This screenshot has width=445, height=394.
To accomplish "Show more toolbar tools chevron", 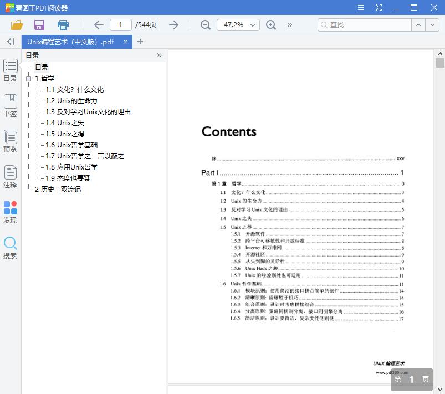I will tap(289, 25).
